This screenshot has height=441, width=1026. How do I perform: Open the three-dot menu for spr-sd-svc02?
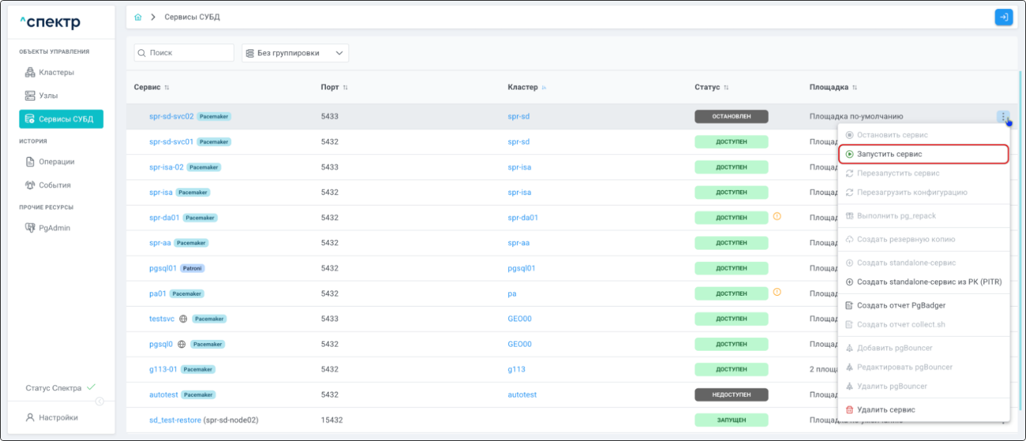tap(1003, 117)
